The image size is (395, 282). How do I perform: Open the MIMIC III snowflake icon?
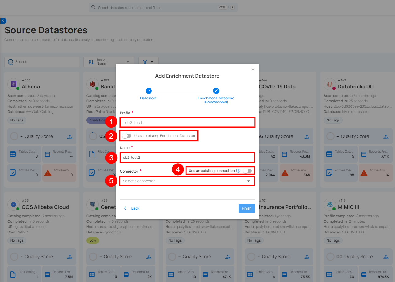coord(330,204)
